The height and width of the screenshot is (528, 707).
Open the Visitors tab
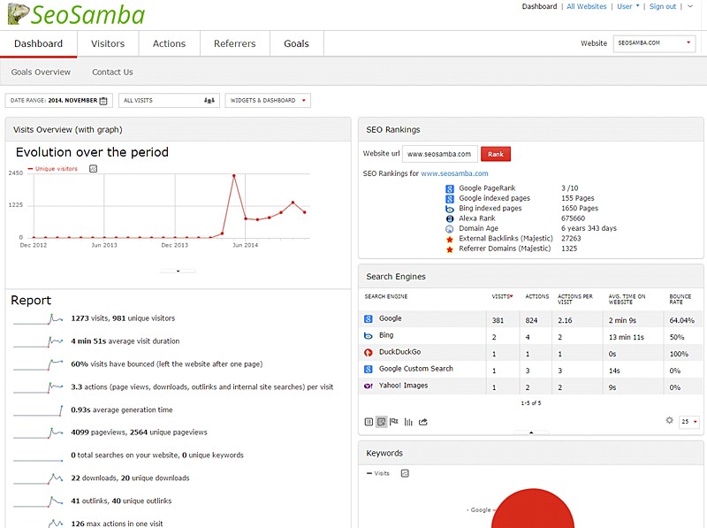point(108,43)
